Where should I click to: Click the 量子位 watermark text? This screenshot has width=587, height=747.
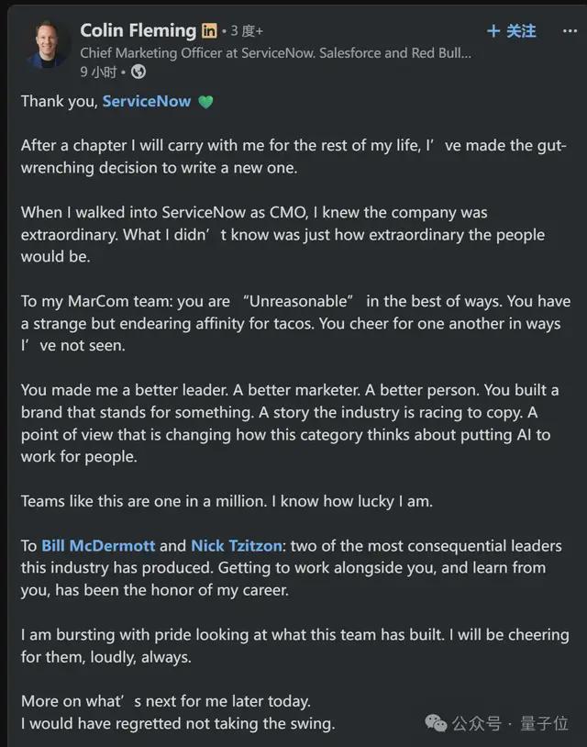coord(544,723)
